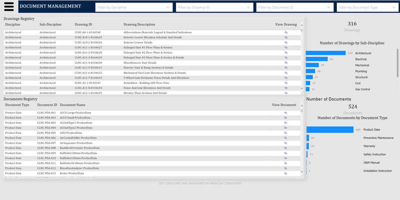The width and height of the screenshot is (400, 200).
Task: Open the hamburger navigation menu
Action: pyautogui.click(x=9, y=7)
